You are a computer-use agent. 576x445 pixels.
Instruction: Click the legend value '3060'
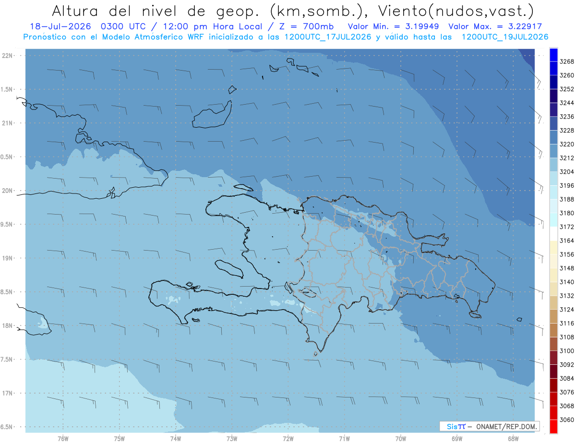(567, 420)
